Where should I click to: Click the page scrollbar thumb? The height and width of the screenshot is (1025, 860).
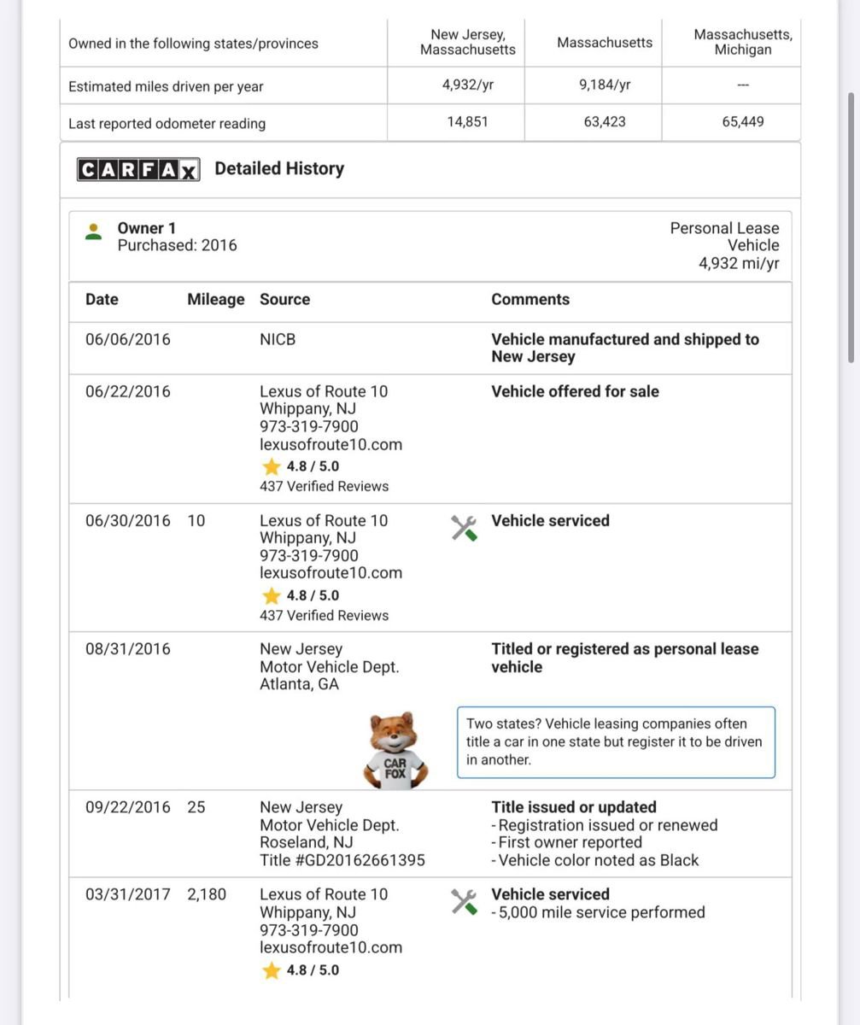[x=850, y=227]
